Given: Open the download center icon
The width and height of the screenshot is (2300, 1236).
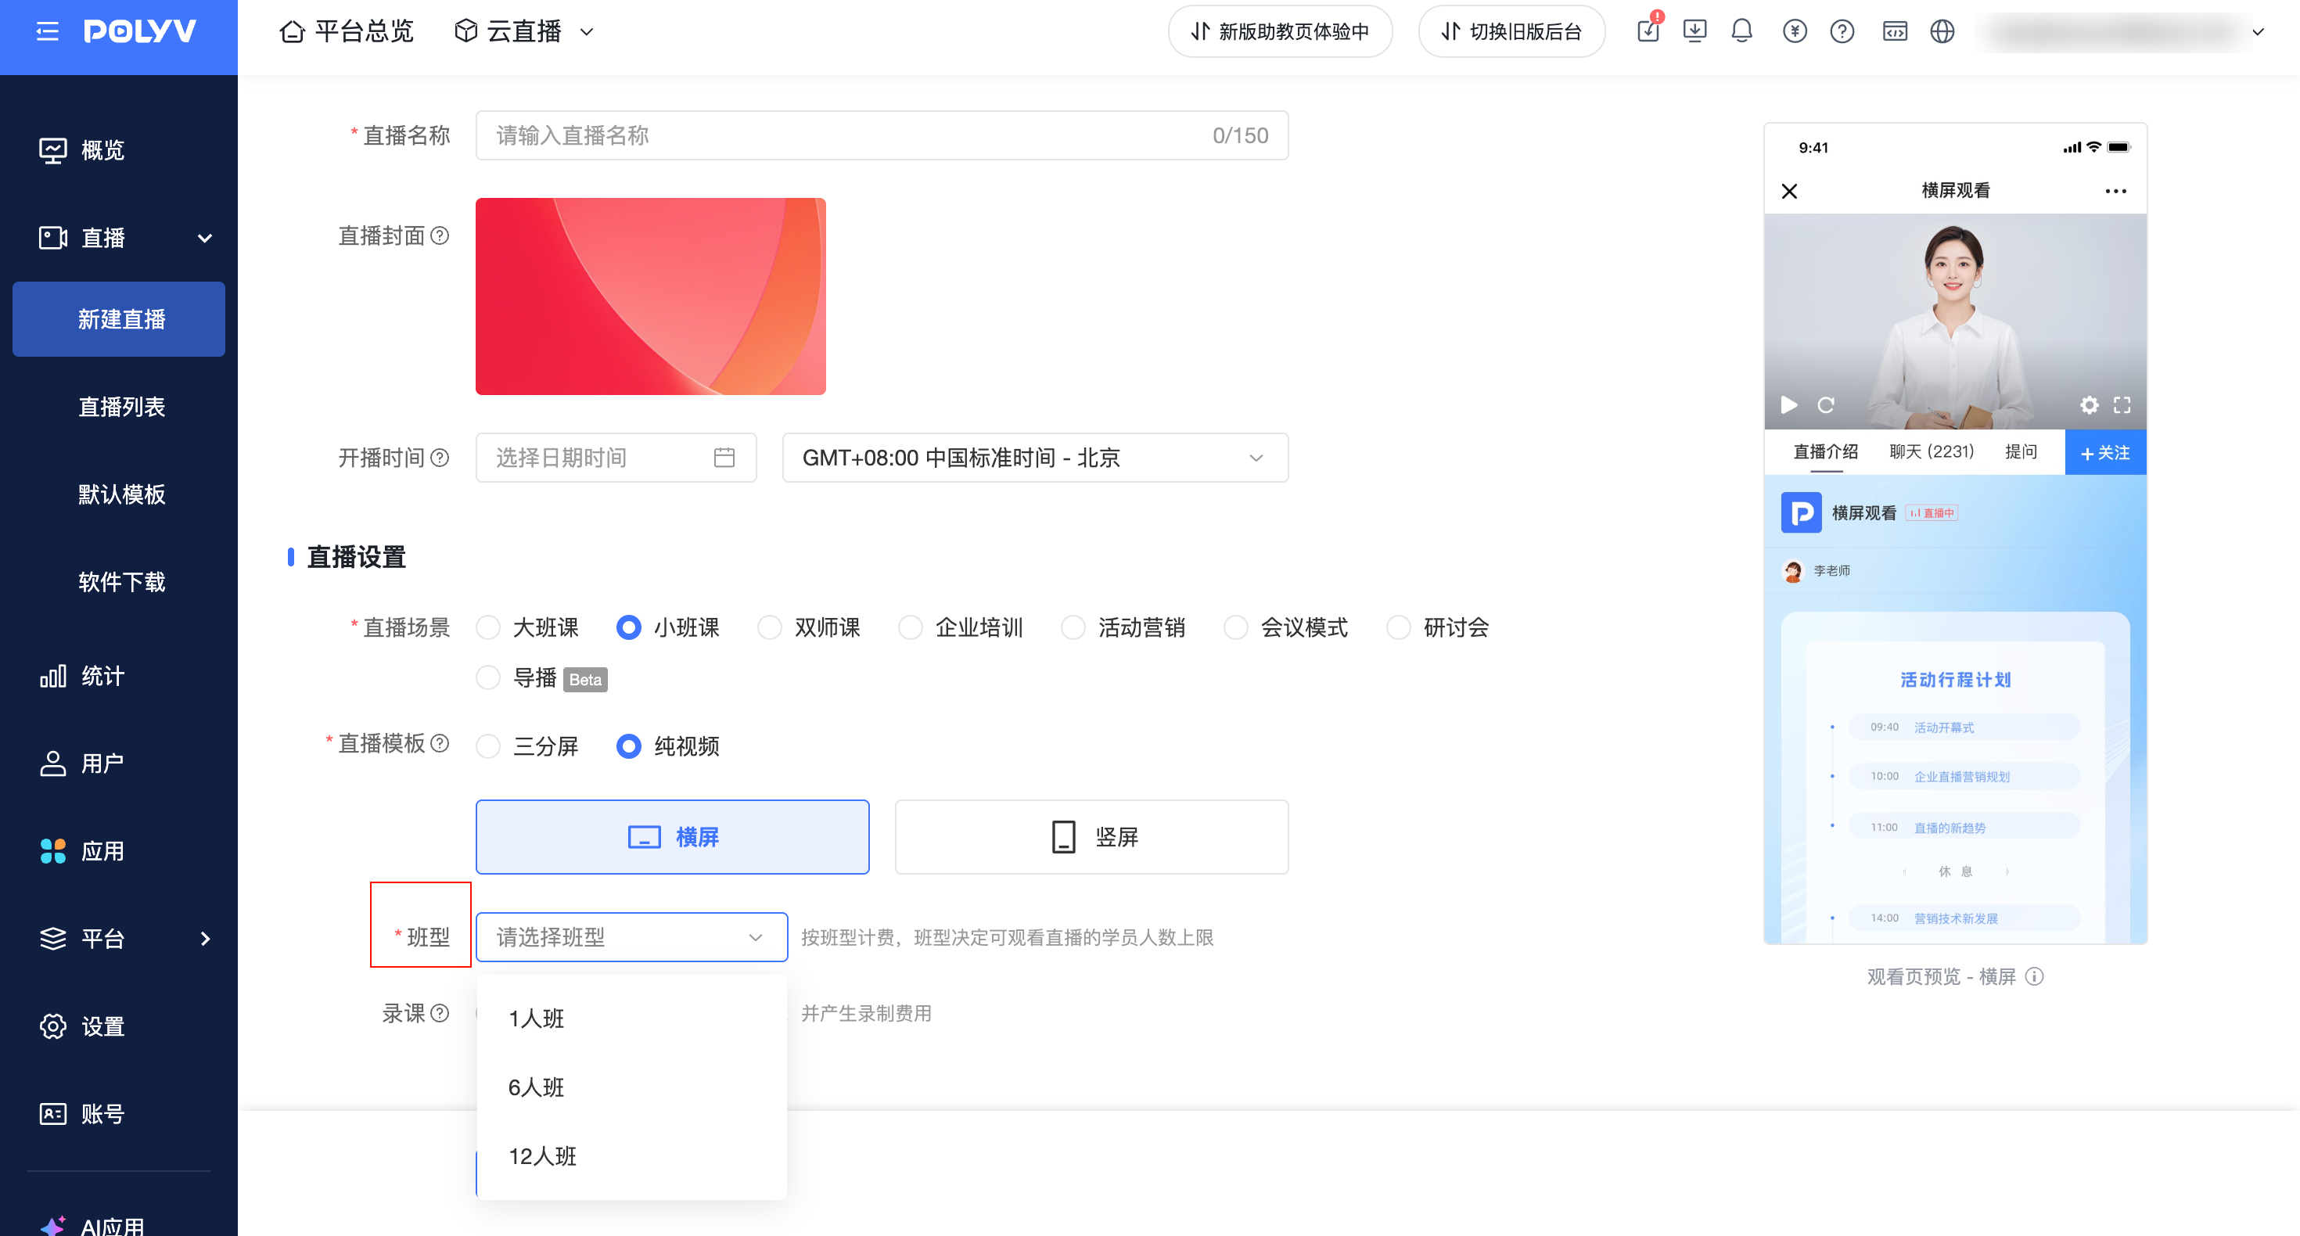Looking at the screenshot, I should 1694,31.
